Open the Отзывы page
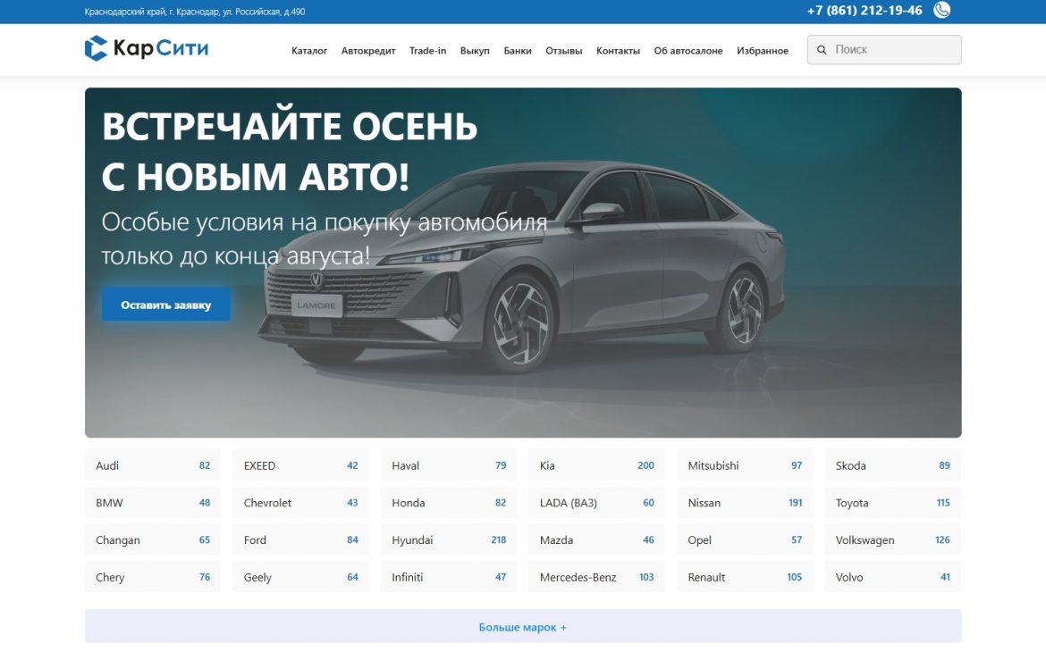 pos(564,51)
